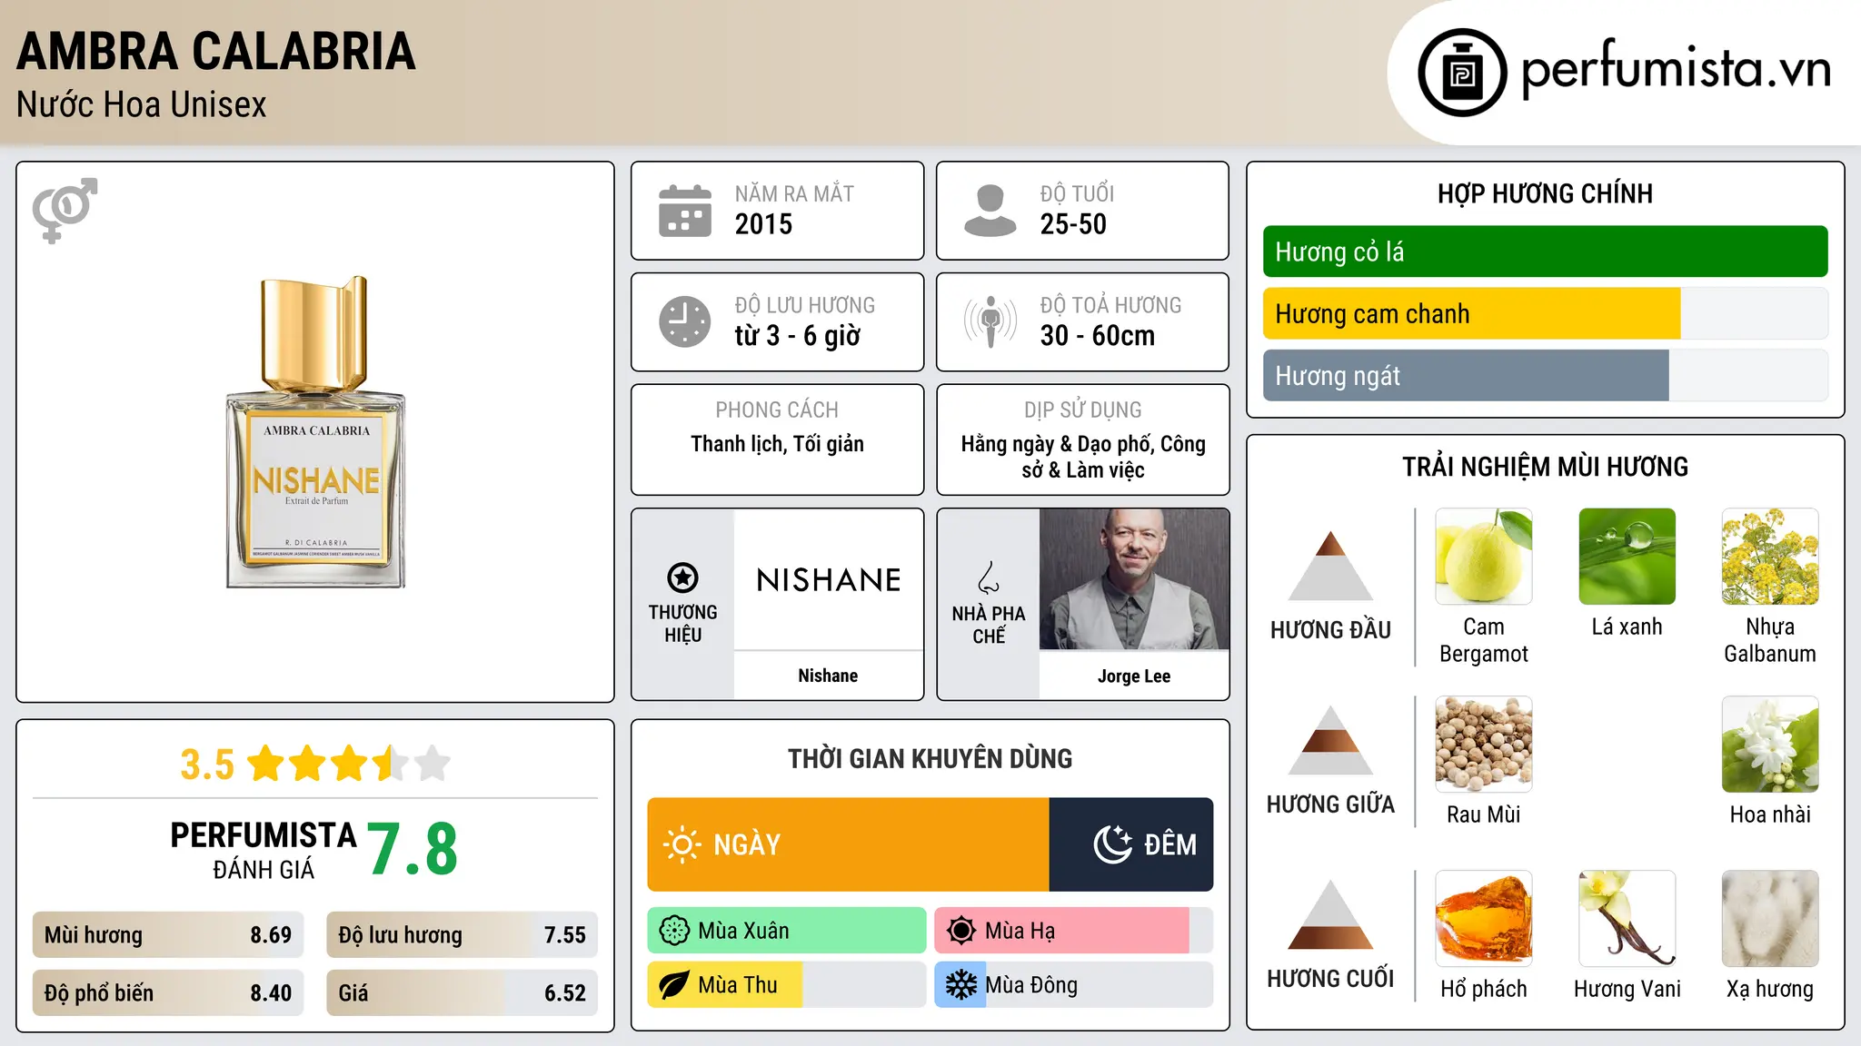
Task: Click the leaf icon for Mùa Thu
Action: coord(674,985)
